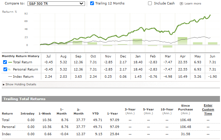Select the Index 3-Month return 12.37
221x140 pixels.
pyautogui.click(x=81, y=134)
